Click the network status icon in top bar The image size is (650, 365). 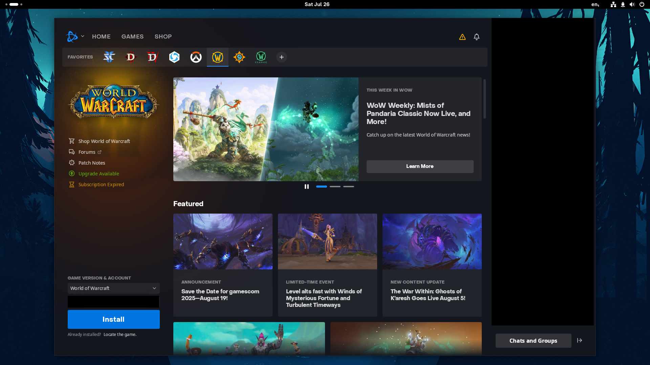coord(613,4)
